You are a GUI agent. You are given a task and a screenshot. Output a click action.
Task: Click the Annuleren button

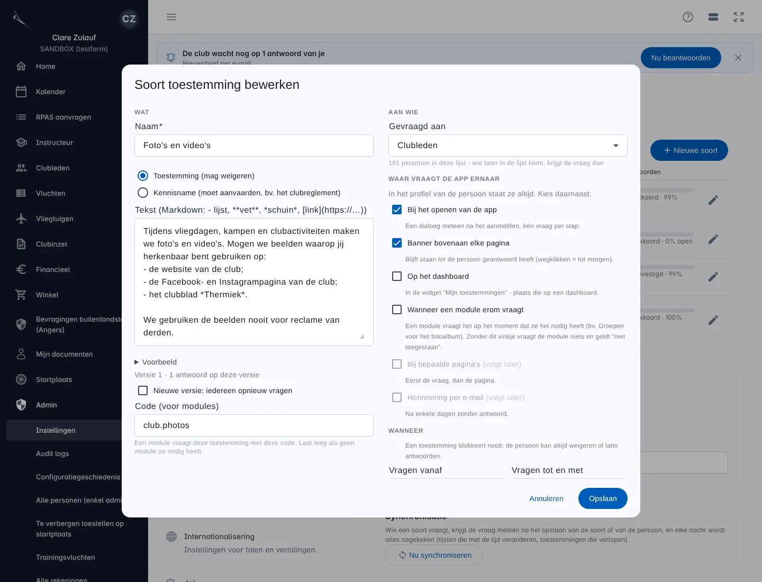click(546, 498)
